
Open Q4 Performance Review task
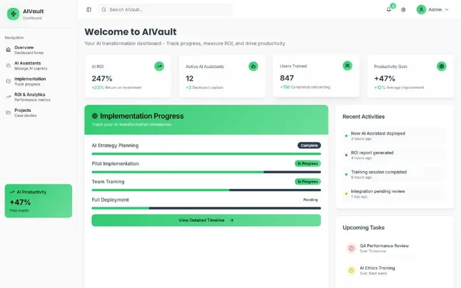[x=395, y=248]
